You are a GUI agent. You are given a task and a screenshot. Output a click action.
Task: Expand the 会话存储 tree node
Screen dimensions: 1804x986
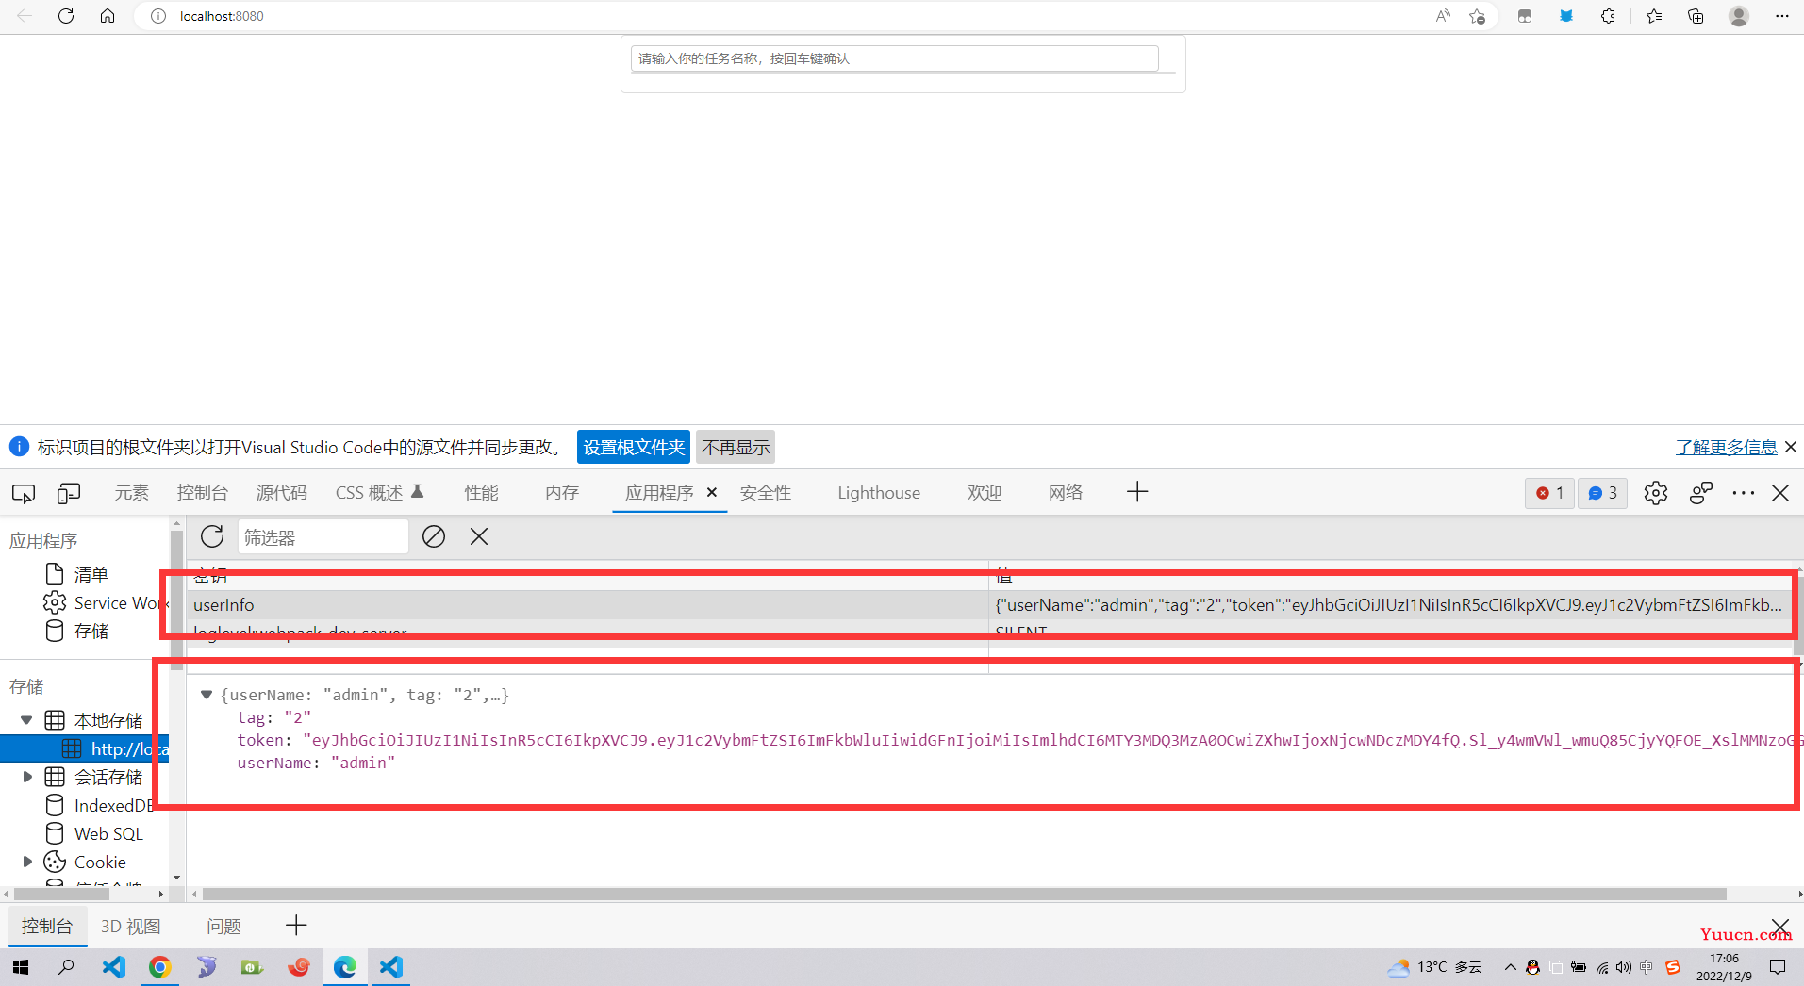click(x=26, y=777)
